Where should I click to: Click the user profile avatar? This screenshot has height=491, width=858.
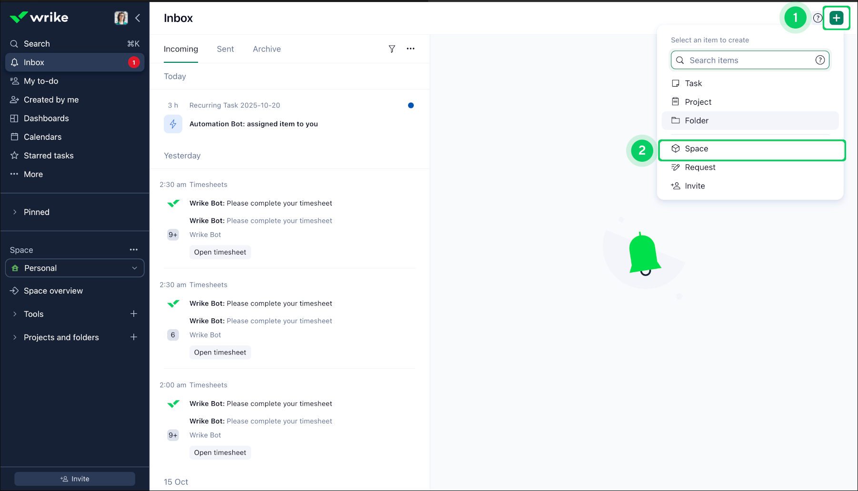121,18
